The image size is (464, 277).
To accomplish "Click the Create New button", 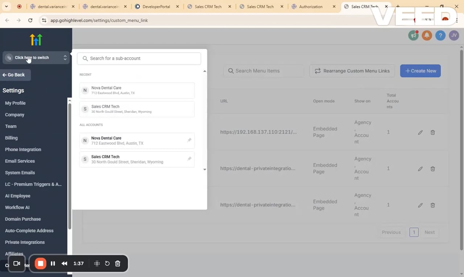I will point(420,71).
